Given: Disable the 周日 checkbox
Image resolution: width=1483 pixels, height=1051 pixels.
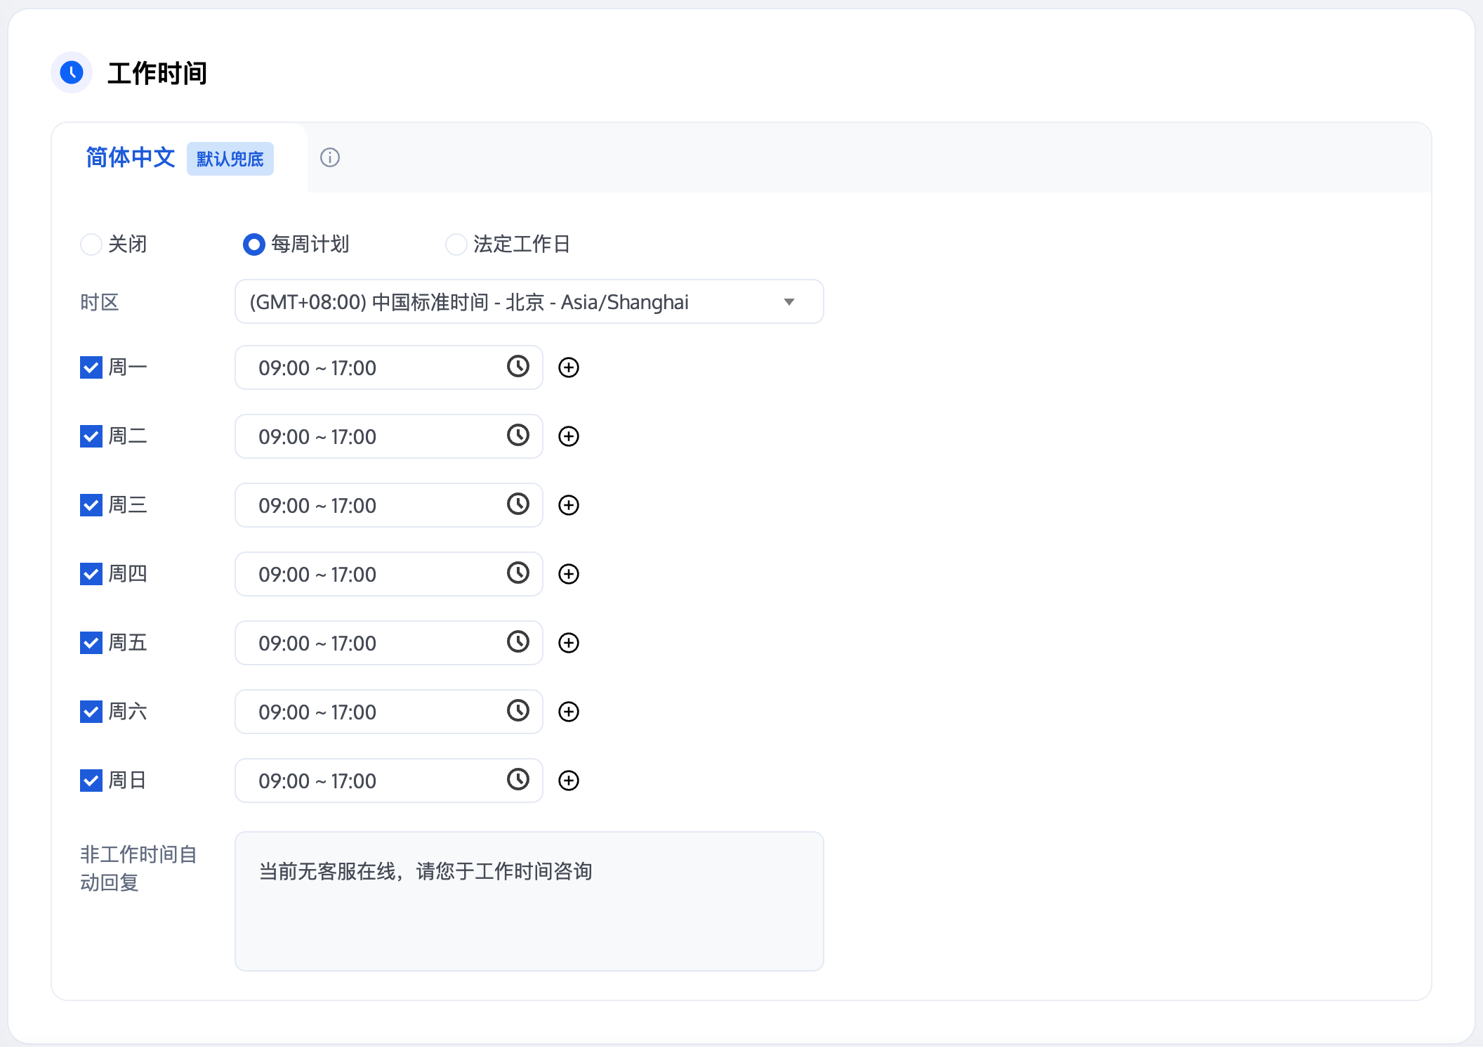Looking at the screenshot, I should pyautogui.click(x=91, y=781).
